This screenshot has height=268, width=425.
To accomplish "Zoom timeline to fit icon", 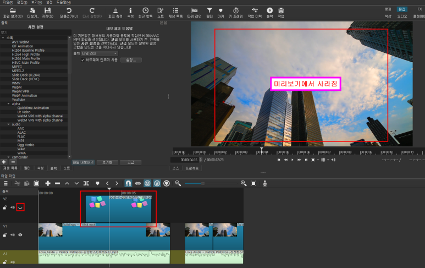I will click(x=253, y=183).
